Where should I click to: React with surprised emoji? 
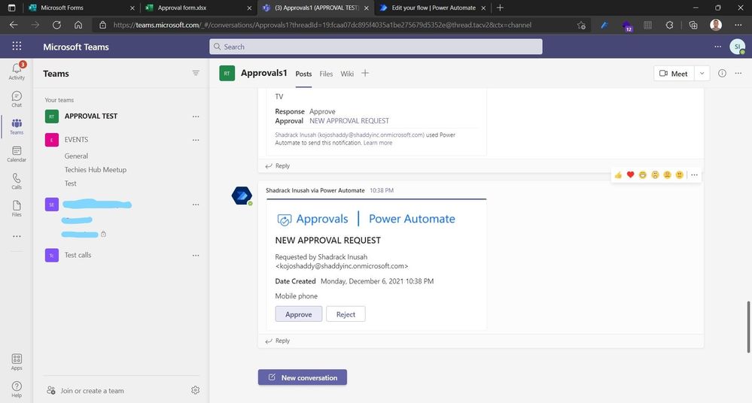point(655,175)
